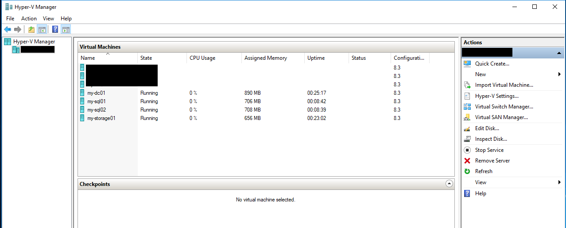Choose Edit Disk... action
The height and width of the screenshot is (228, 566).
487,128
